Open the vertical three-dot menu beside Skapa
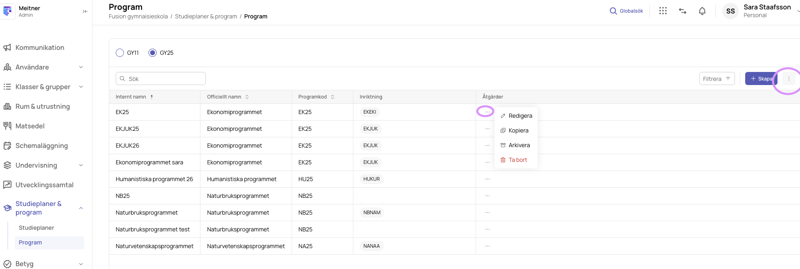The image size is (800, 269). [789, 78]
